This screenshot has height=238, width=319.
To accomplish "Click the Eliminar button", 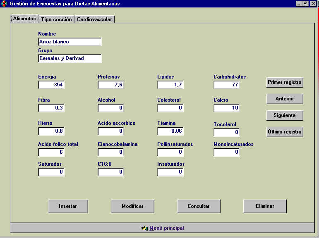I will coord(265,206).
